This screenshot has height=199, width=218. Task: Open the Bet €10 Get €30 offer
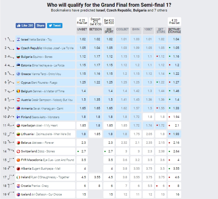109,21
